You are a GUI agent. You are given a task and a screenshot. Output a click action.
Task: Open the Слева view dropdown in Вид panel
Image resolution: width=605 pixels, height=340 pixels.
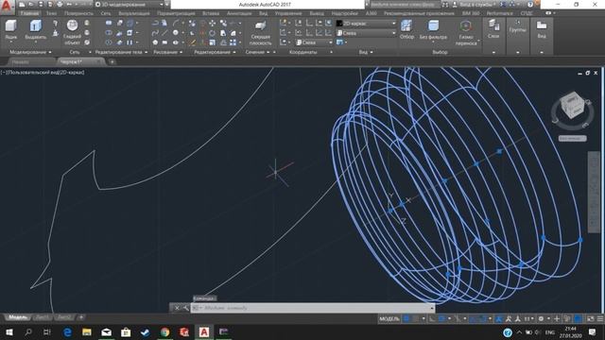tap(366, 33)
